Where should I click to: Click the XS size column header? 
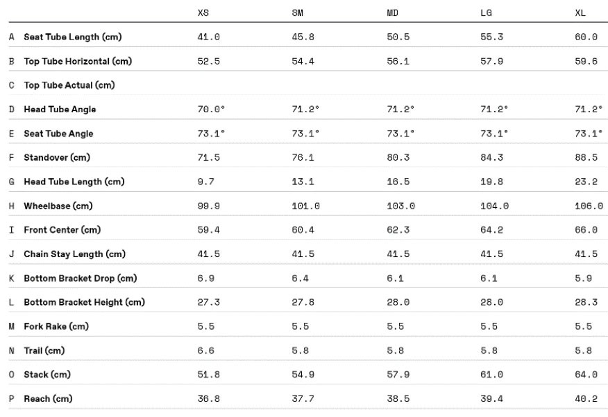click(x=203, y=13)
